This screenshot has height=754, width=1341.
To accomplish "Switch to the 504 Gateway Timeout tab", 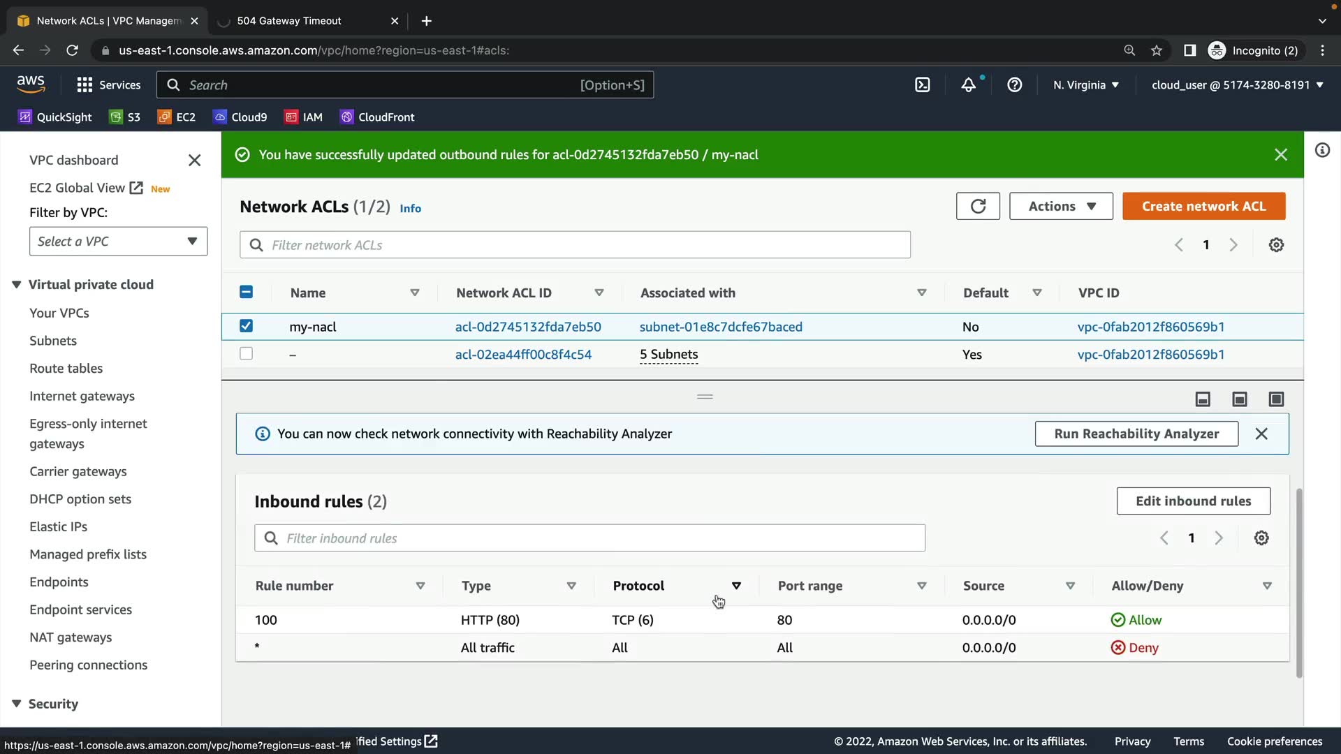I will pyautogui.click(x=288, y=21).
